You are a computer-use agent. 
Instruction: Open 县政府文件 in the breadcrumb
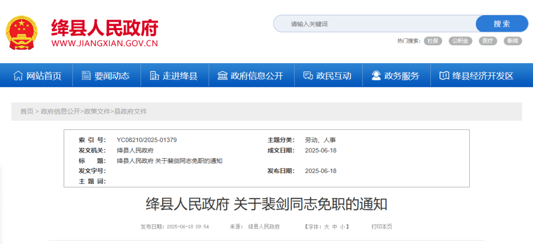[x=130, y=111]
